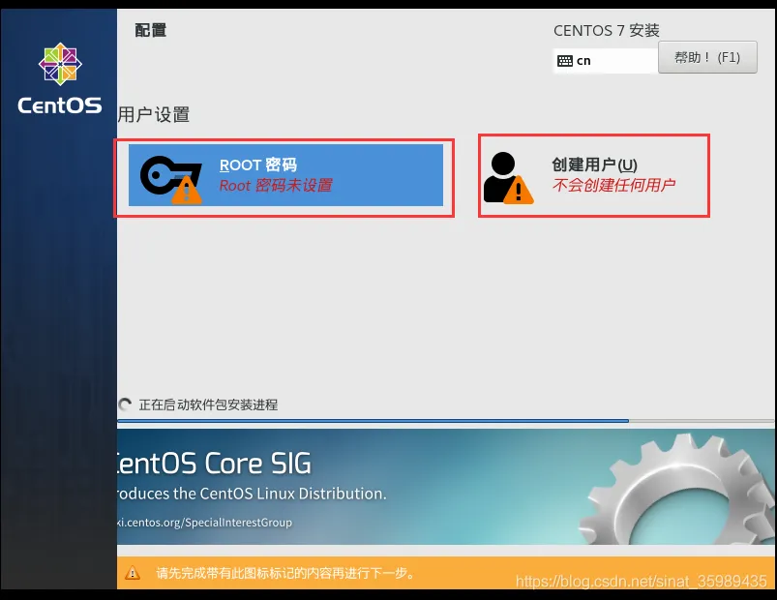Click the wiki.centos.org SpecialInterestGroup link

click(205, 523)
